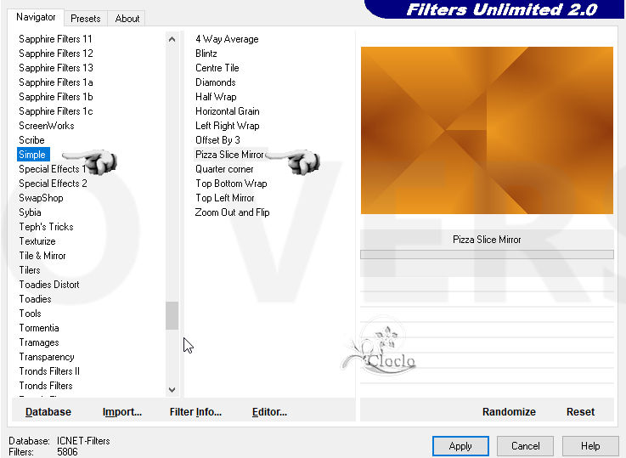Select the Left Right Wrap filter

coord(227,126)
